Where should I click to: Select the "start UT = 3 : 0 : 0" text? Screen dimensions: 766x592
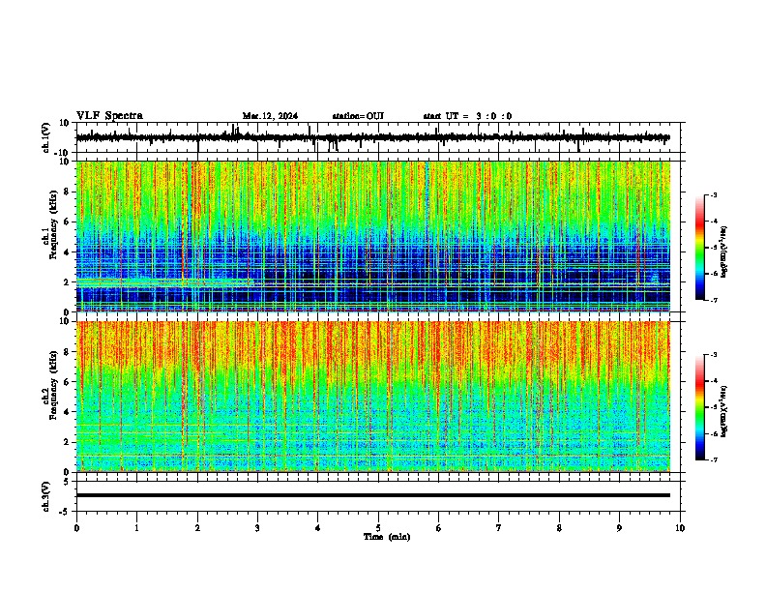click(467, 116)
